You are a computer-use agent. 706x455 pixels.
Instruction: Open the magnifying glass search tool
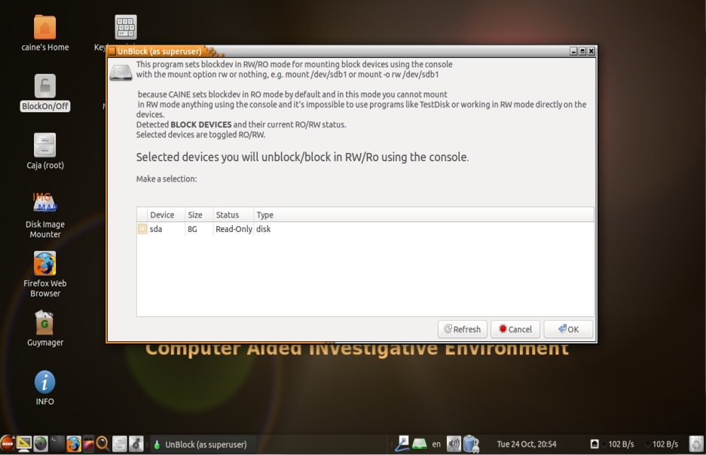[x=102, y=444]
